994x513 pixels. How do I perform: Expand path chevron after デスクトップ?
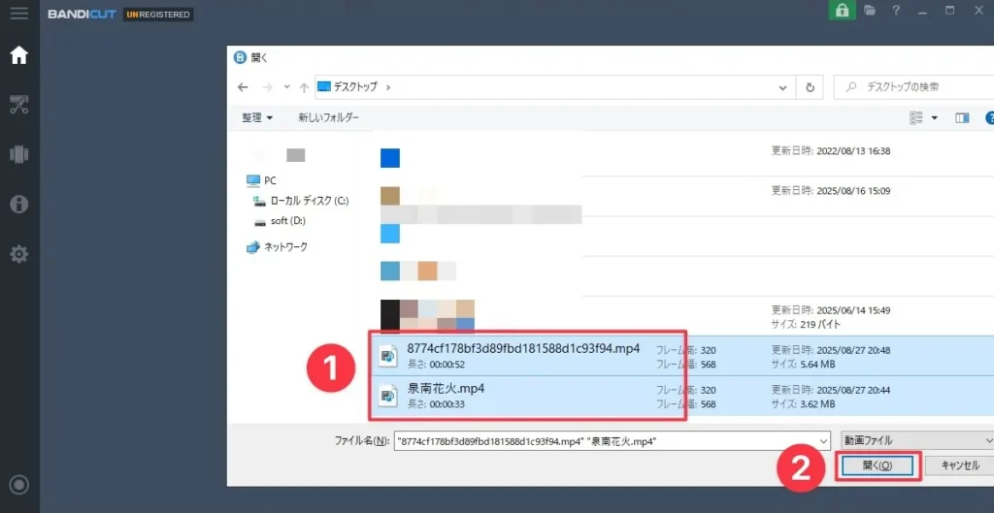coord(388,87)
